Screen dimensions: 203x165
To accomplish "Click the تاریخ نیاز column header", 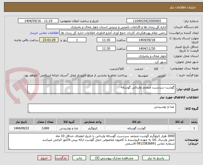I will (21, 122).
